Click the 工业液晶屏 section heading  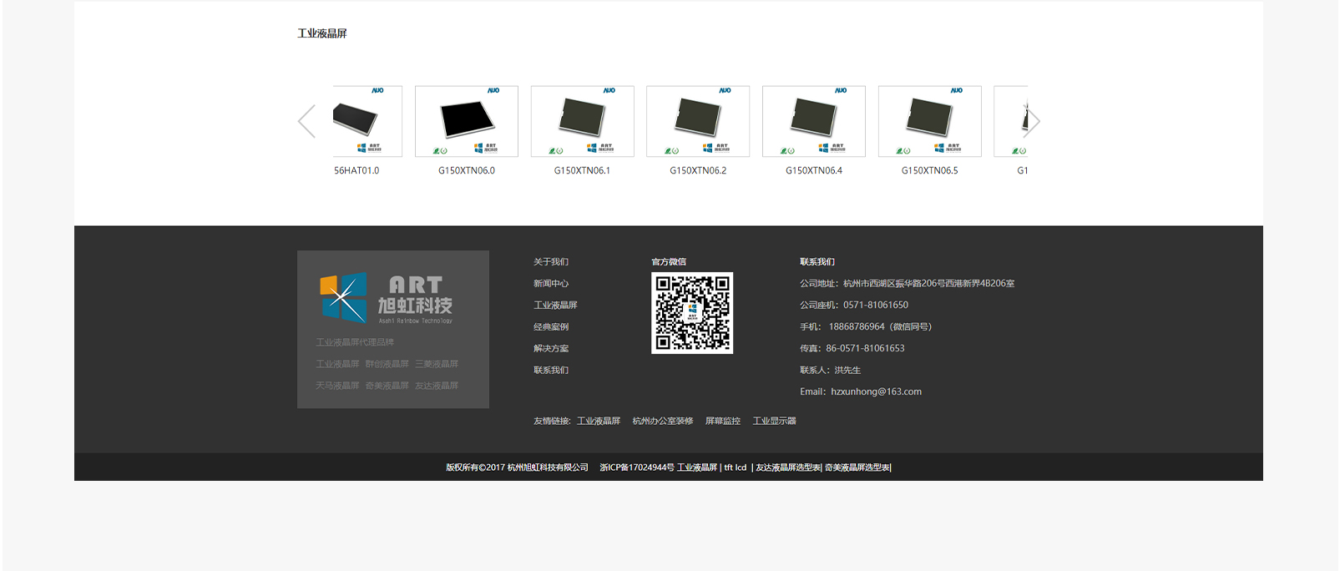[x=322, y=33]
